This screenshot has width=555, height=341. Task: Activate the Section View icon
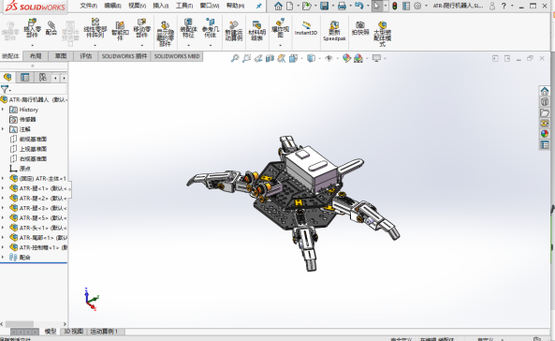(270, 58)
